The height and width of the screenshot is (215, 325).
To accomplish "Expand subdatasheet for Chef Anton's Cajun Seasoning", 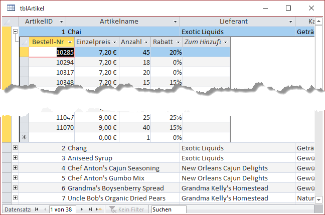I will [15, 167].
